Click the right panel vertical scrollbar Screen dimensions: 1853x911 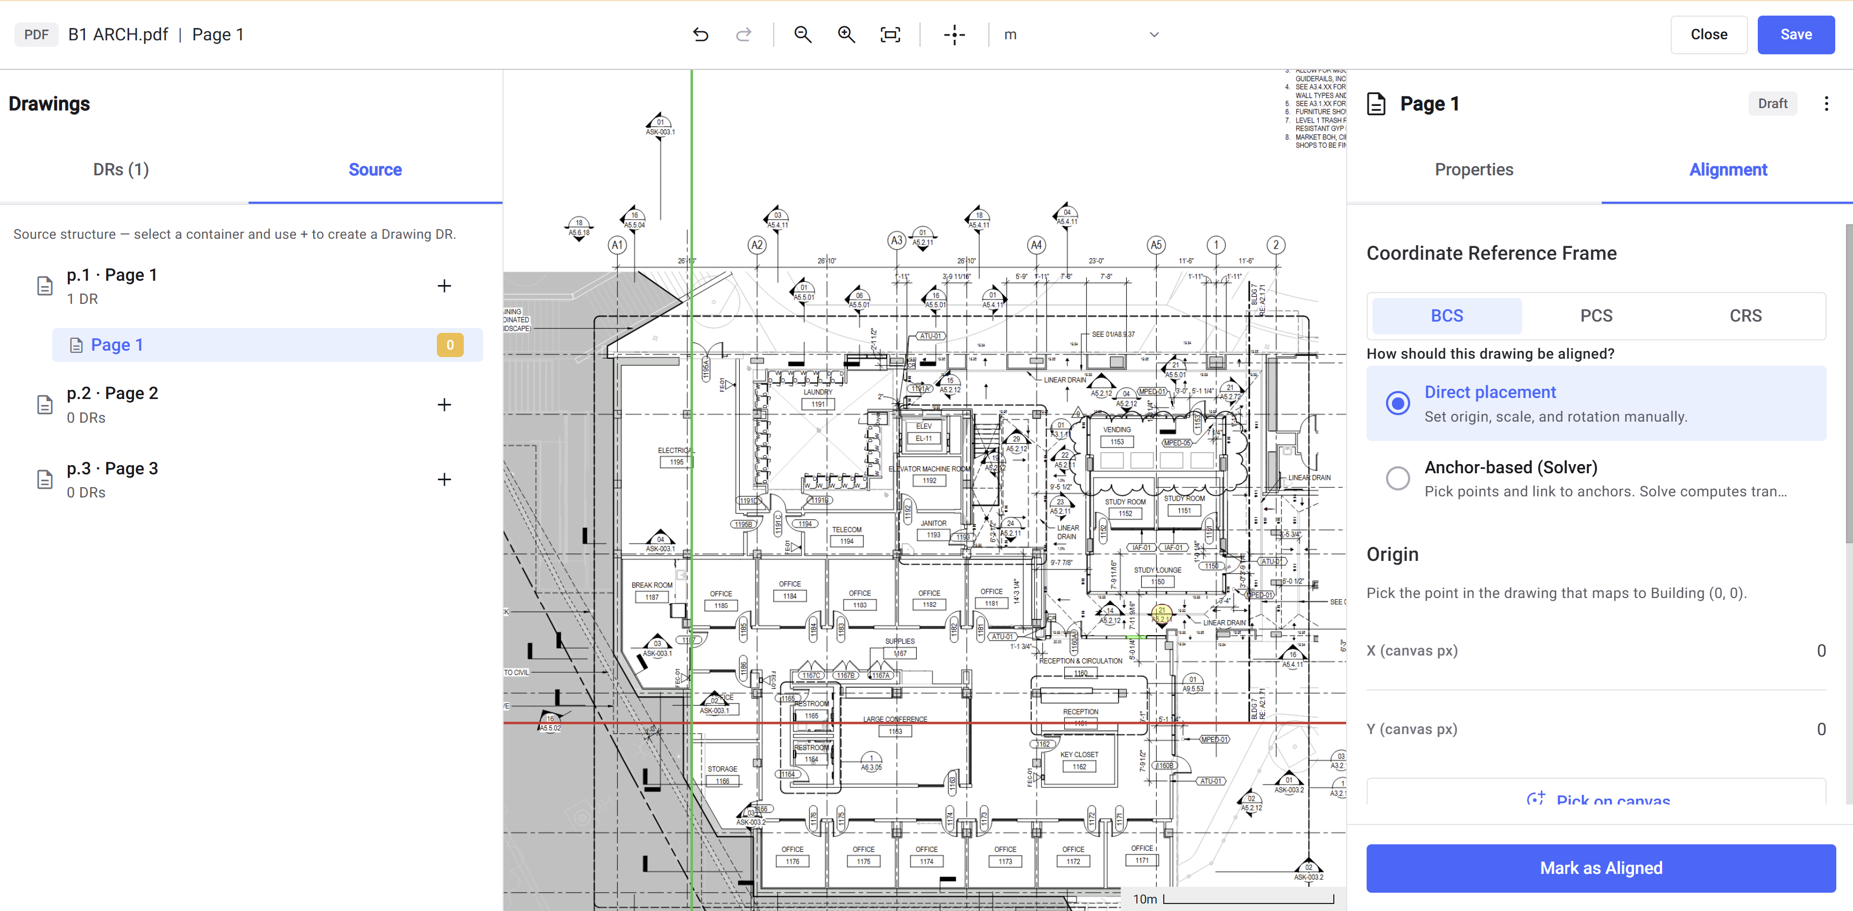click(x=1848, y=385)
